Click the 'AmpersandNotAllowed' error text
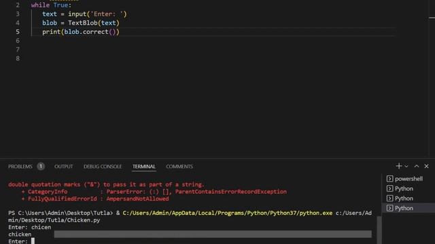Screen dimensions: 435x244 (x=137, y=199)
